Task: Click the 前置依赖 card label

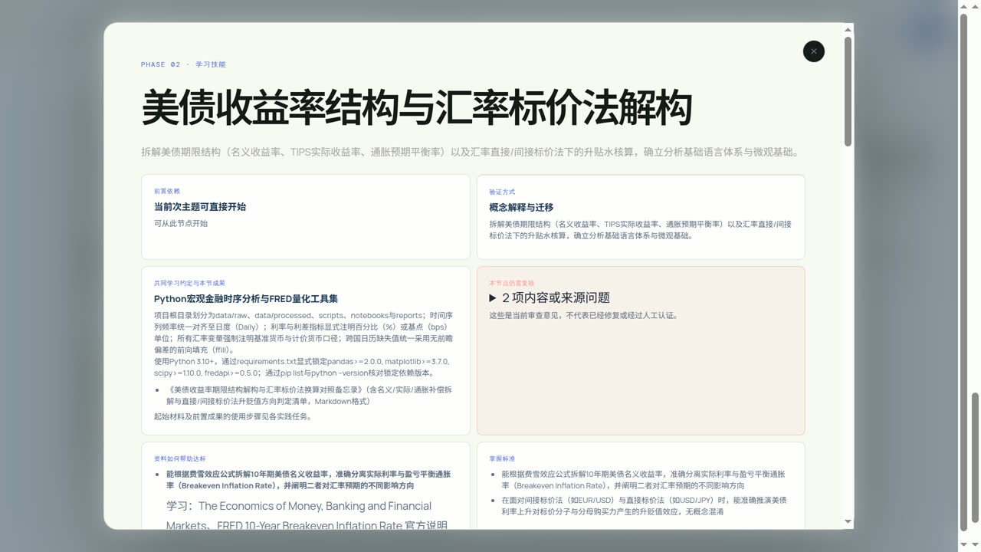Action: click(x=167, y=191)
